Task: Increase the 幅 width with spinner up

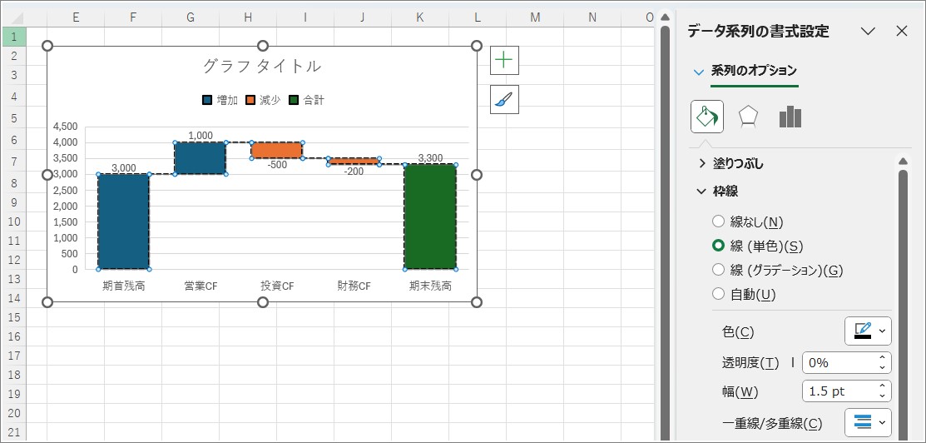Action: coord(882,386)
